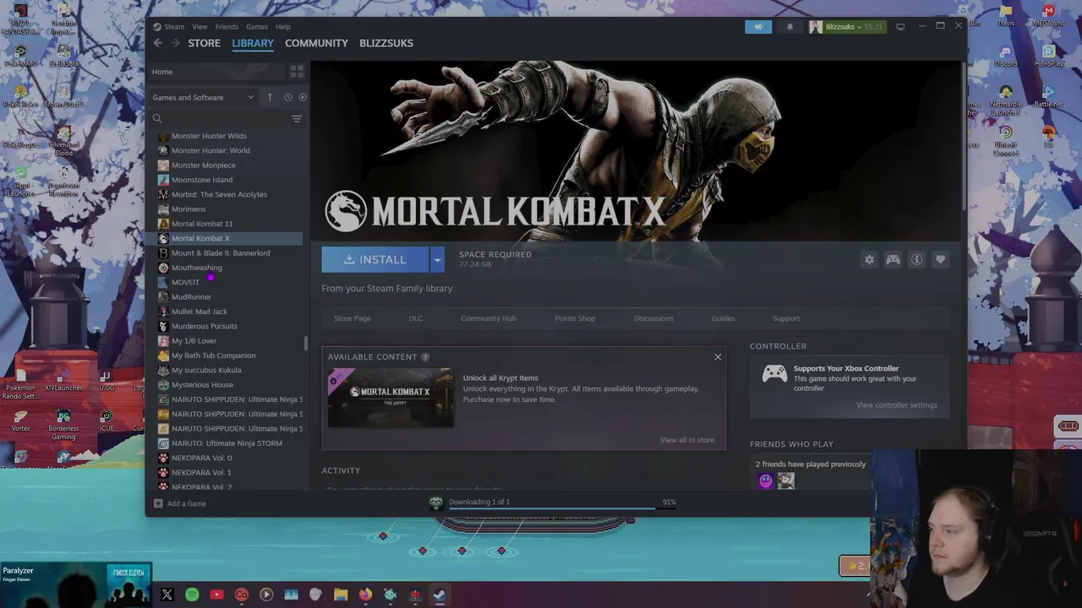This screenshot has height=608, width=1082.
Task: Toggle the sort direction arrow in library
Action: [x=270, y=97]
